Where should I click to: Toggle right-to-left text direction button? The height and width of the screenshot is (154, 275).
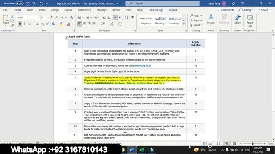pos(120,18)
